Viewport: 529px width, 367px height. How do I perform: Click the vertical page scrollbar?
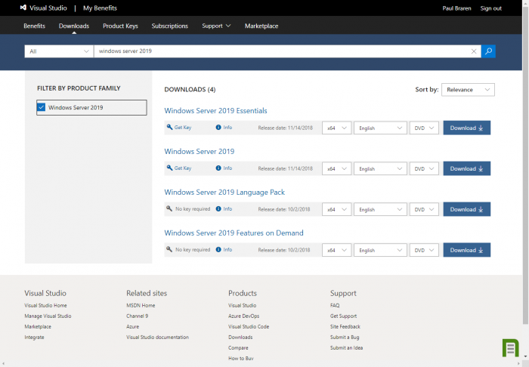click(525, 165)
